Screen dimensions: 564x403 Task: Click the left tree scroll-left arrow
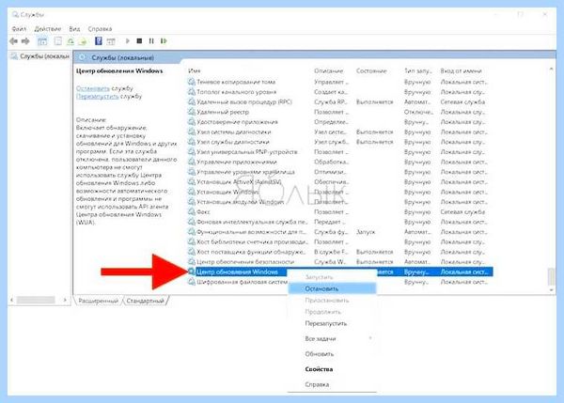(12, 300)
